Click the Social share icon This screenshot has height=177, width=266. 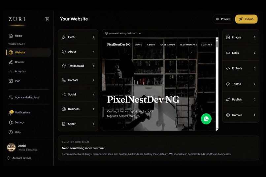[x=64, y=94]
